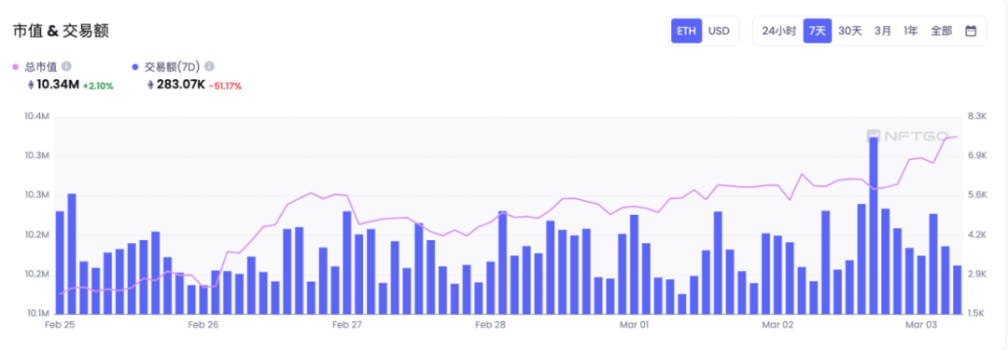Image resolution: width=1008 pixels, height=350 pixels.
Task: Show 全部 time range data
Action: pyautogui.click(x=941, y=31)
